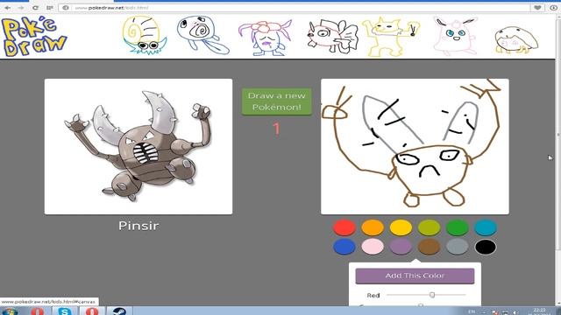Click the Red slider handle
Screen dimensions: 561x315
pyautogui.click(x=432, y=295)
